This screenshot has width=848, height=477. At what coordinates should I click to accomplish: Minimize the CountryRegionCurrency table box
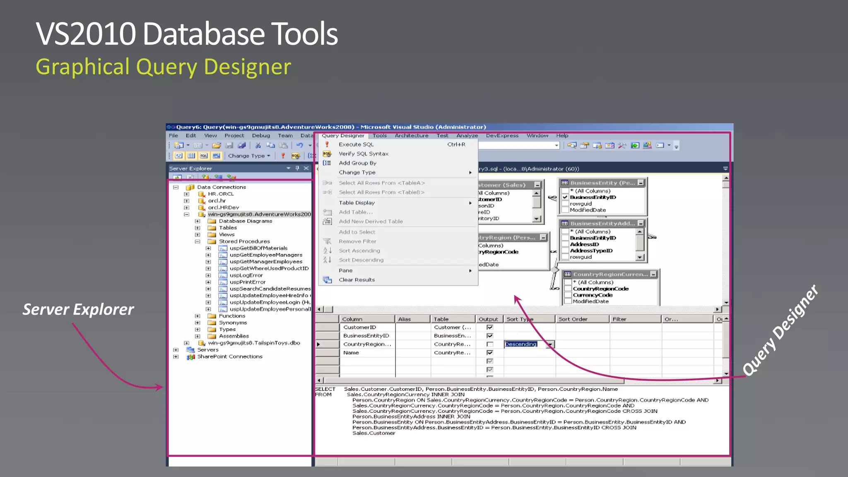[653, 274]
